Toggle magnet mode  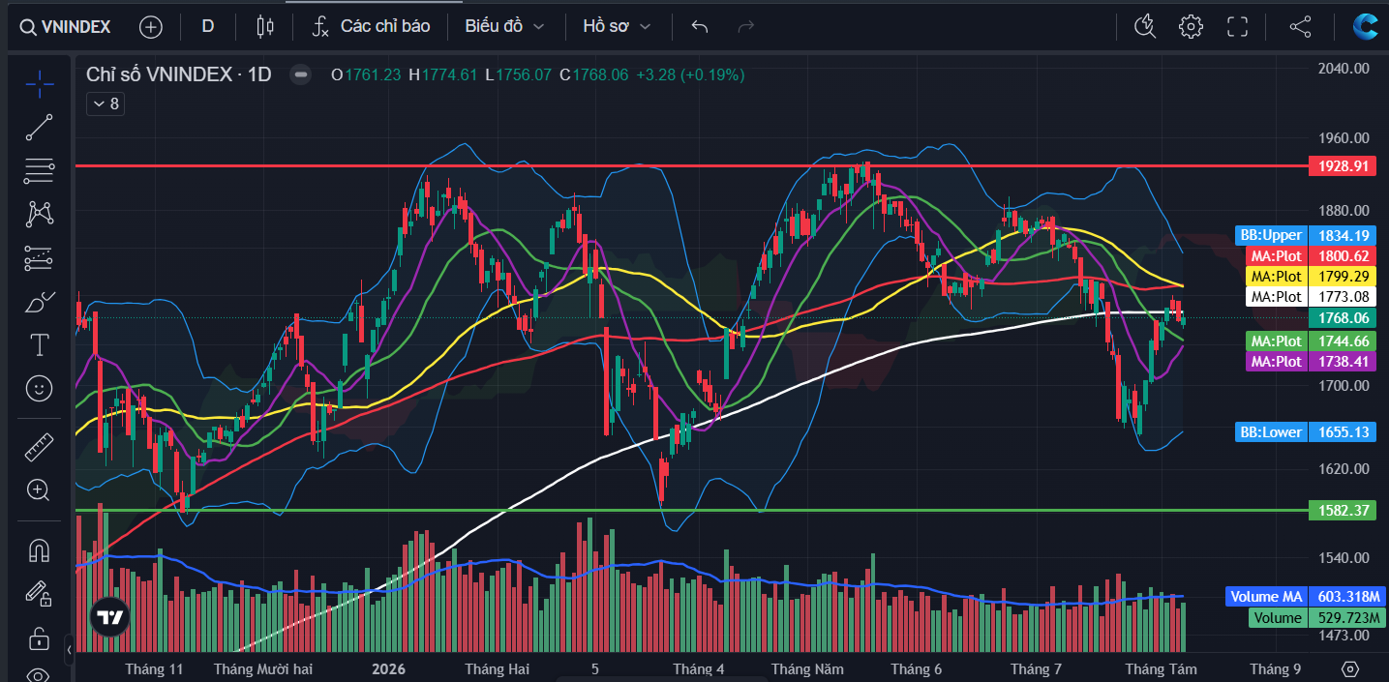(40, 549)
